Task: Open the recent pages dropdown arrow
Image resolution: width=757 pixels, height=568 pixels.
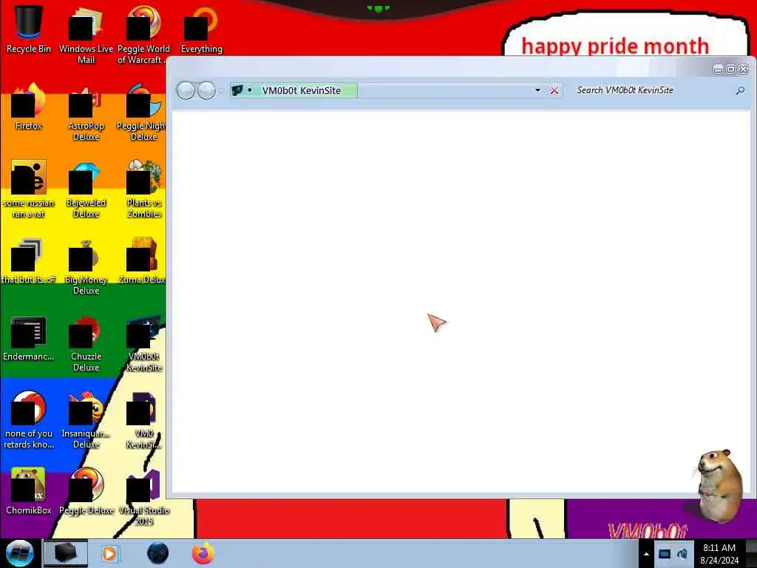Action: point(221,91)
